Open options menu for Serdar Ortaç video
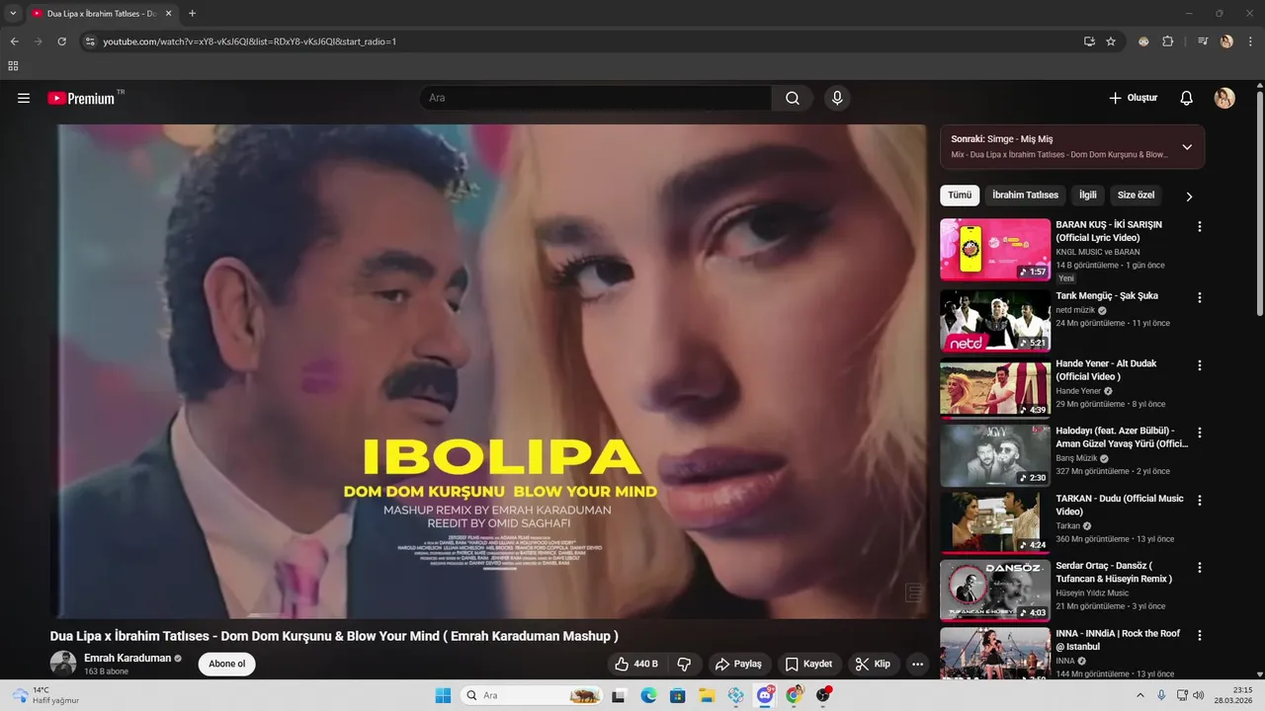1265x711 pixels. 1200,568
